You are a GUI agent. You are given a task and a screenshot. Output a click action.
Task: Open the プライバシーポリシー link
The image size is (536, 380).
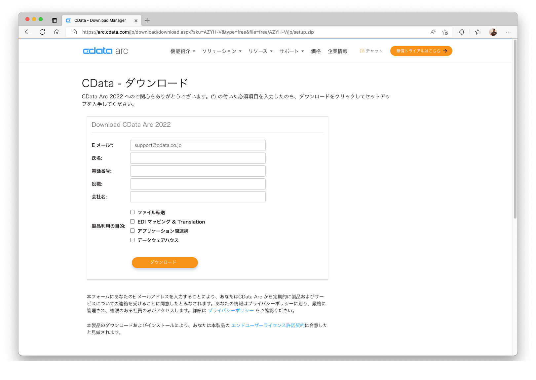tap(231, 311)
